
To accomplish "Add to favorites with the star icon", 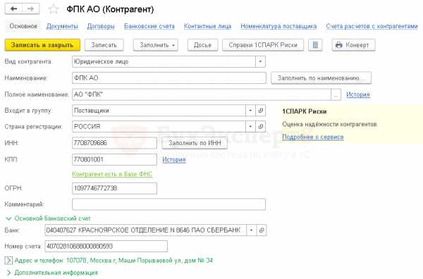I will click(53, 9).
